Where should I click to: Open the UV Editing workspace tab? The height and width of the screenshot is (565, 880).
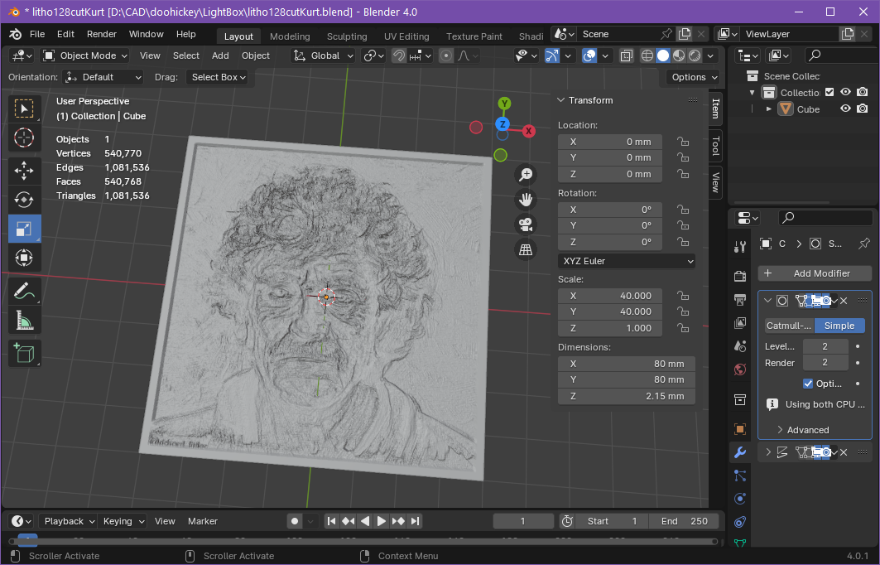(406, 36)
